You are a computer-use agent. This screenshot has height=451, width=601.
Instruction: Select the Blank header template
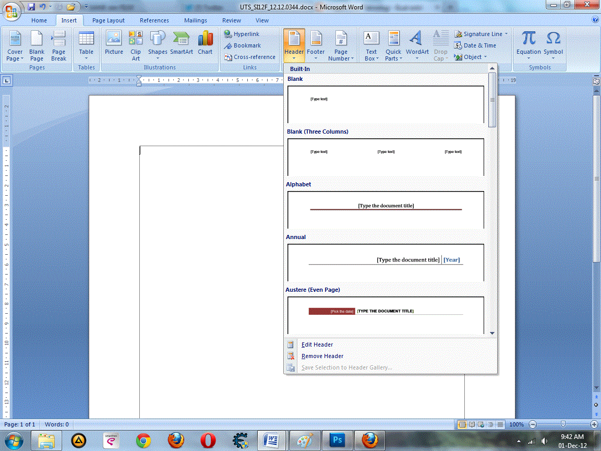pos(386,105)
